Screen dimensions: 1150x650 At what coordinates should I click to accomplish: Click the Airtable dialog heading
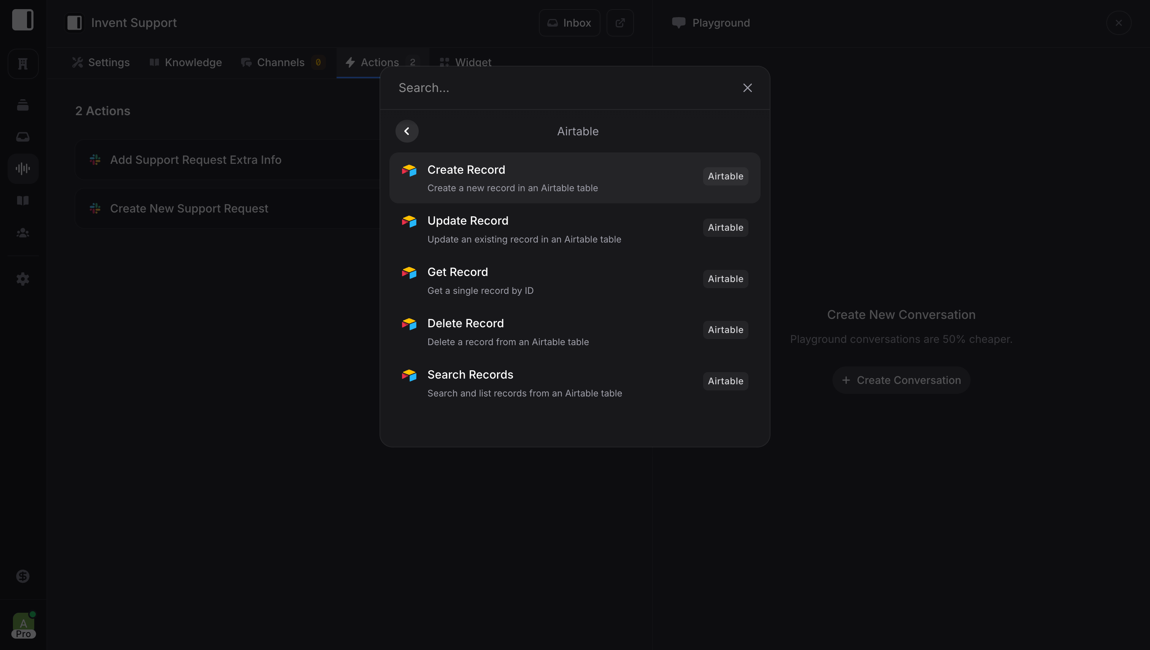[578, 131]
